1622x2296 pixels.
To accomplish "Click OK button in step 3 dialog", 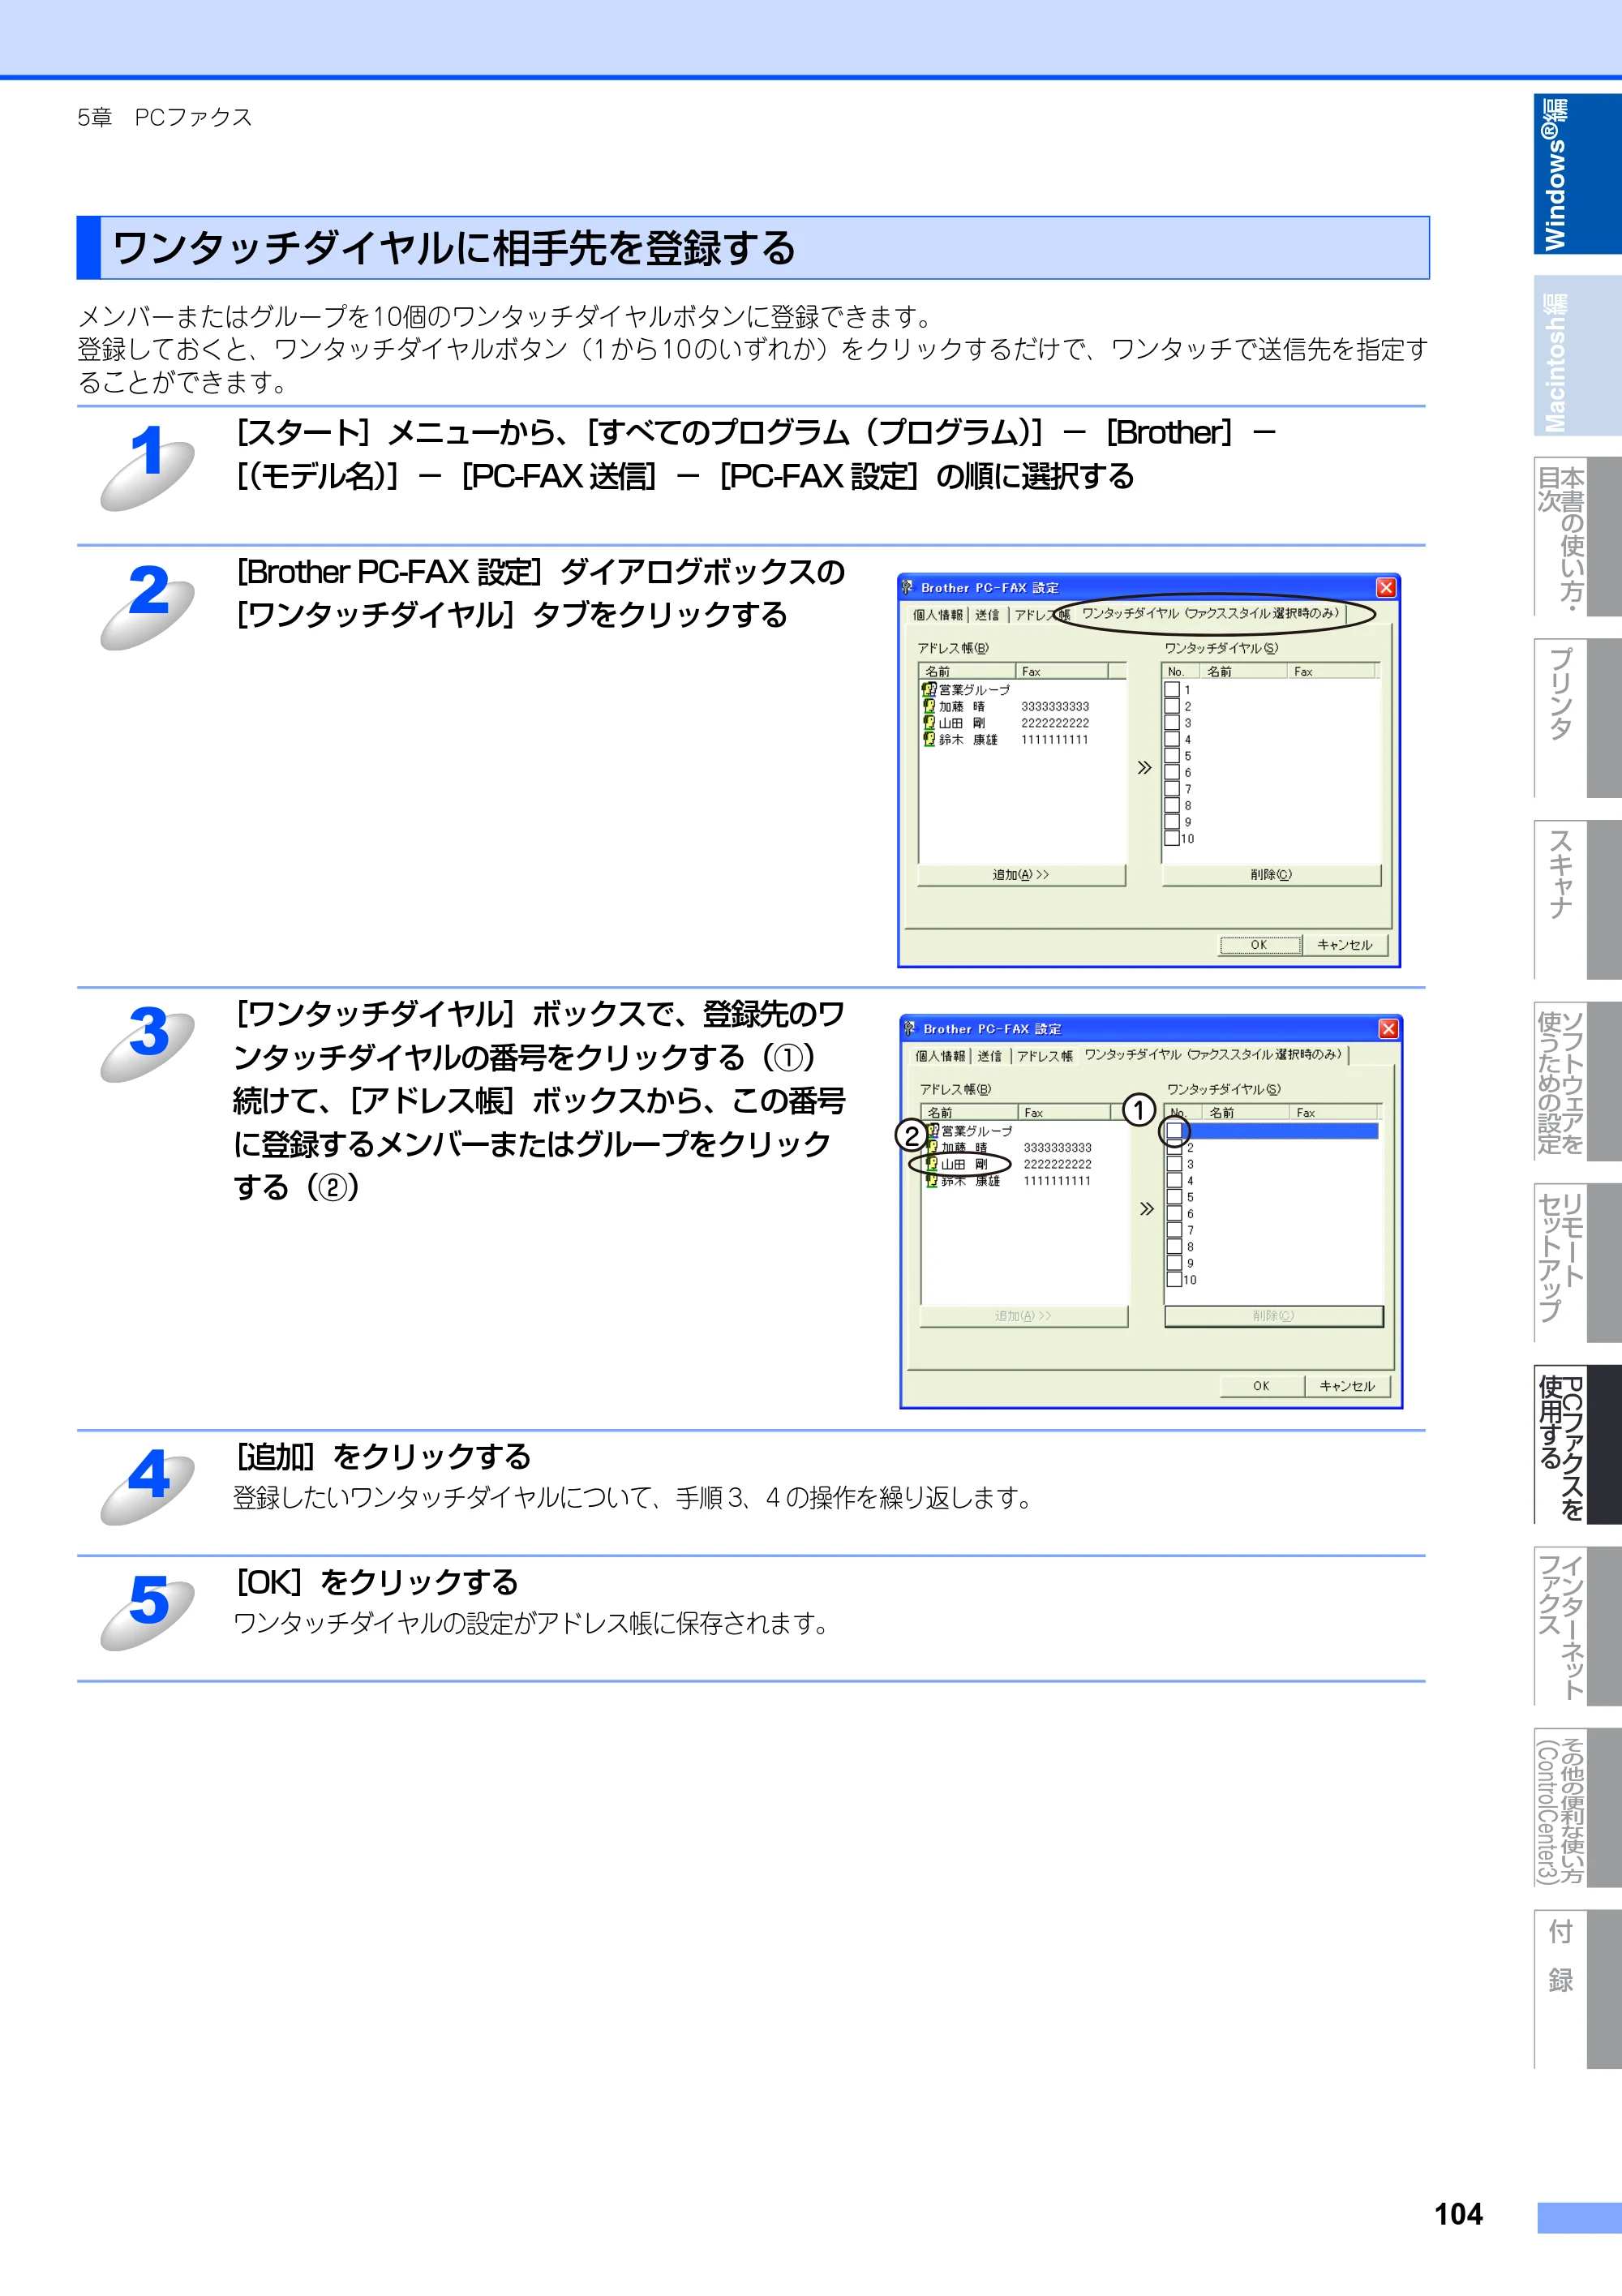I will (x=1261, y=1386).
